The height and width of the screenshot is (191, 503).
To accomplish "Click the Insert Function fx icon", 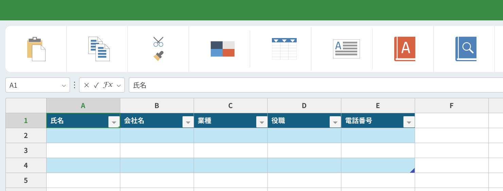I will (x=108, y=85).
